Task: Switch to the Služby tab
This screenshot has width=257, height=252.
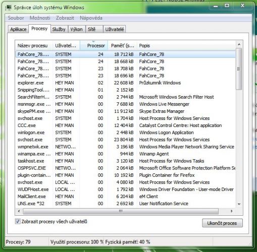Action: (59, 29)
